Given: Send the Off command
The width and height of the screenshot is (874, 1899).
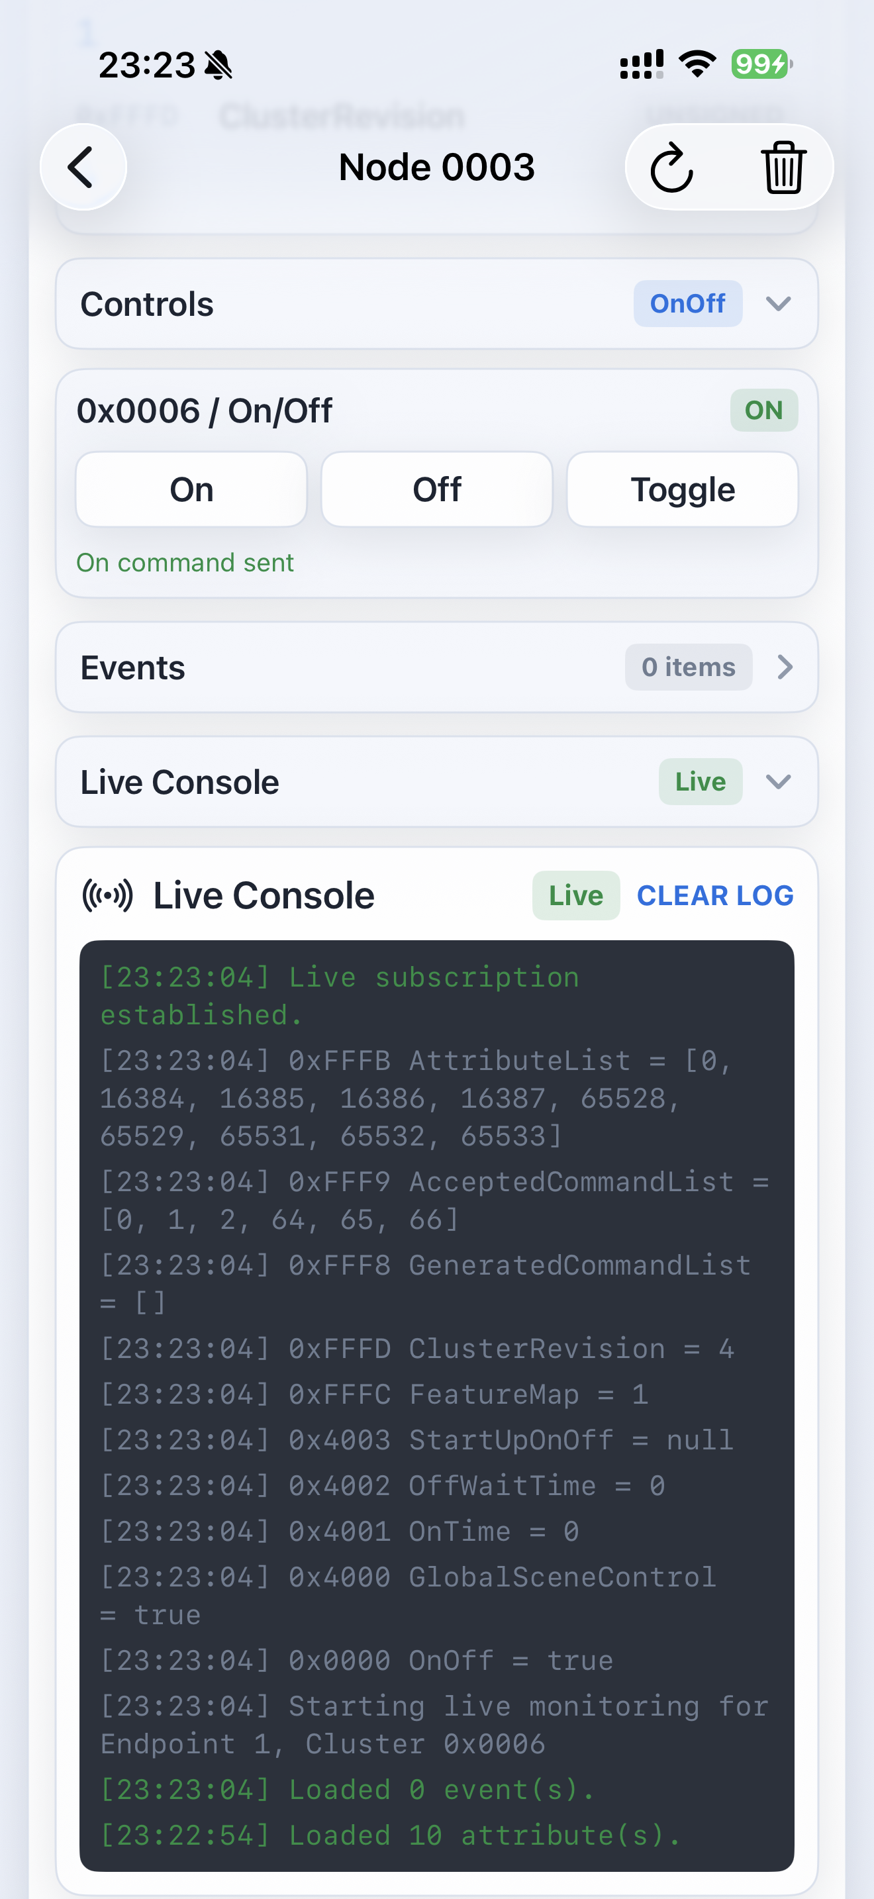Looking at the screenshot, I should (x=436, y=489).
